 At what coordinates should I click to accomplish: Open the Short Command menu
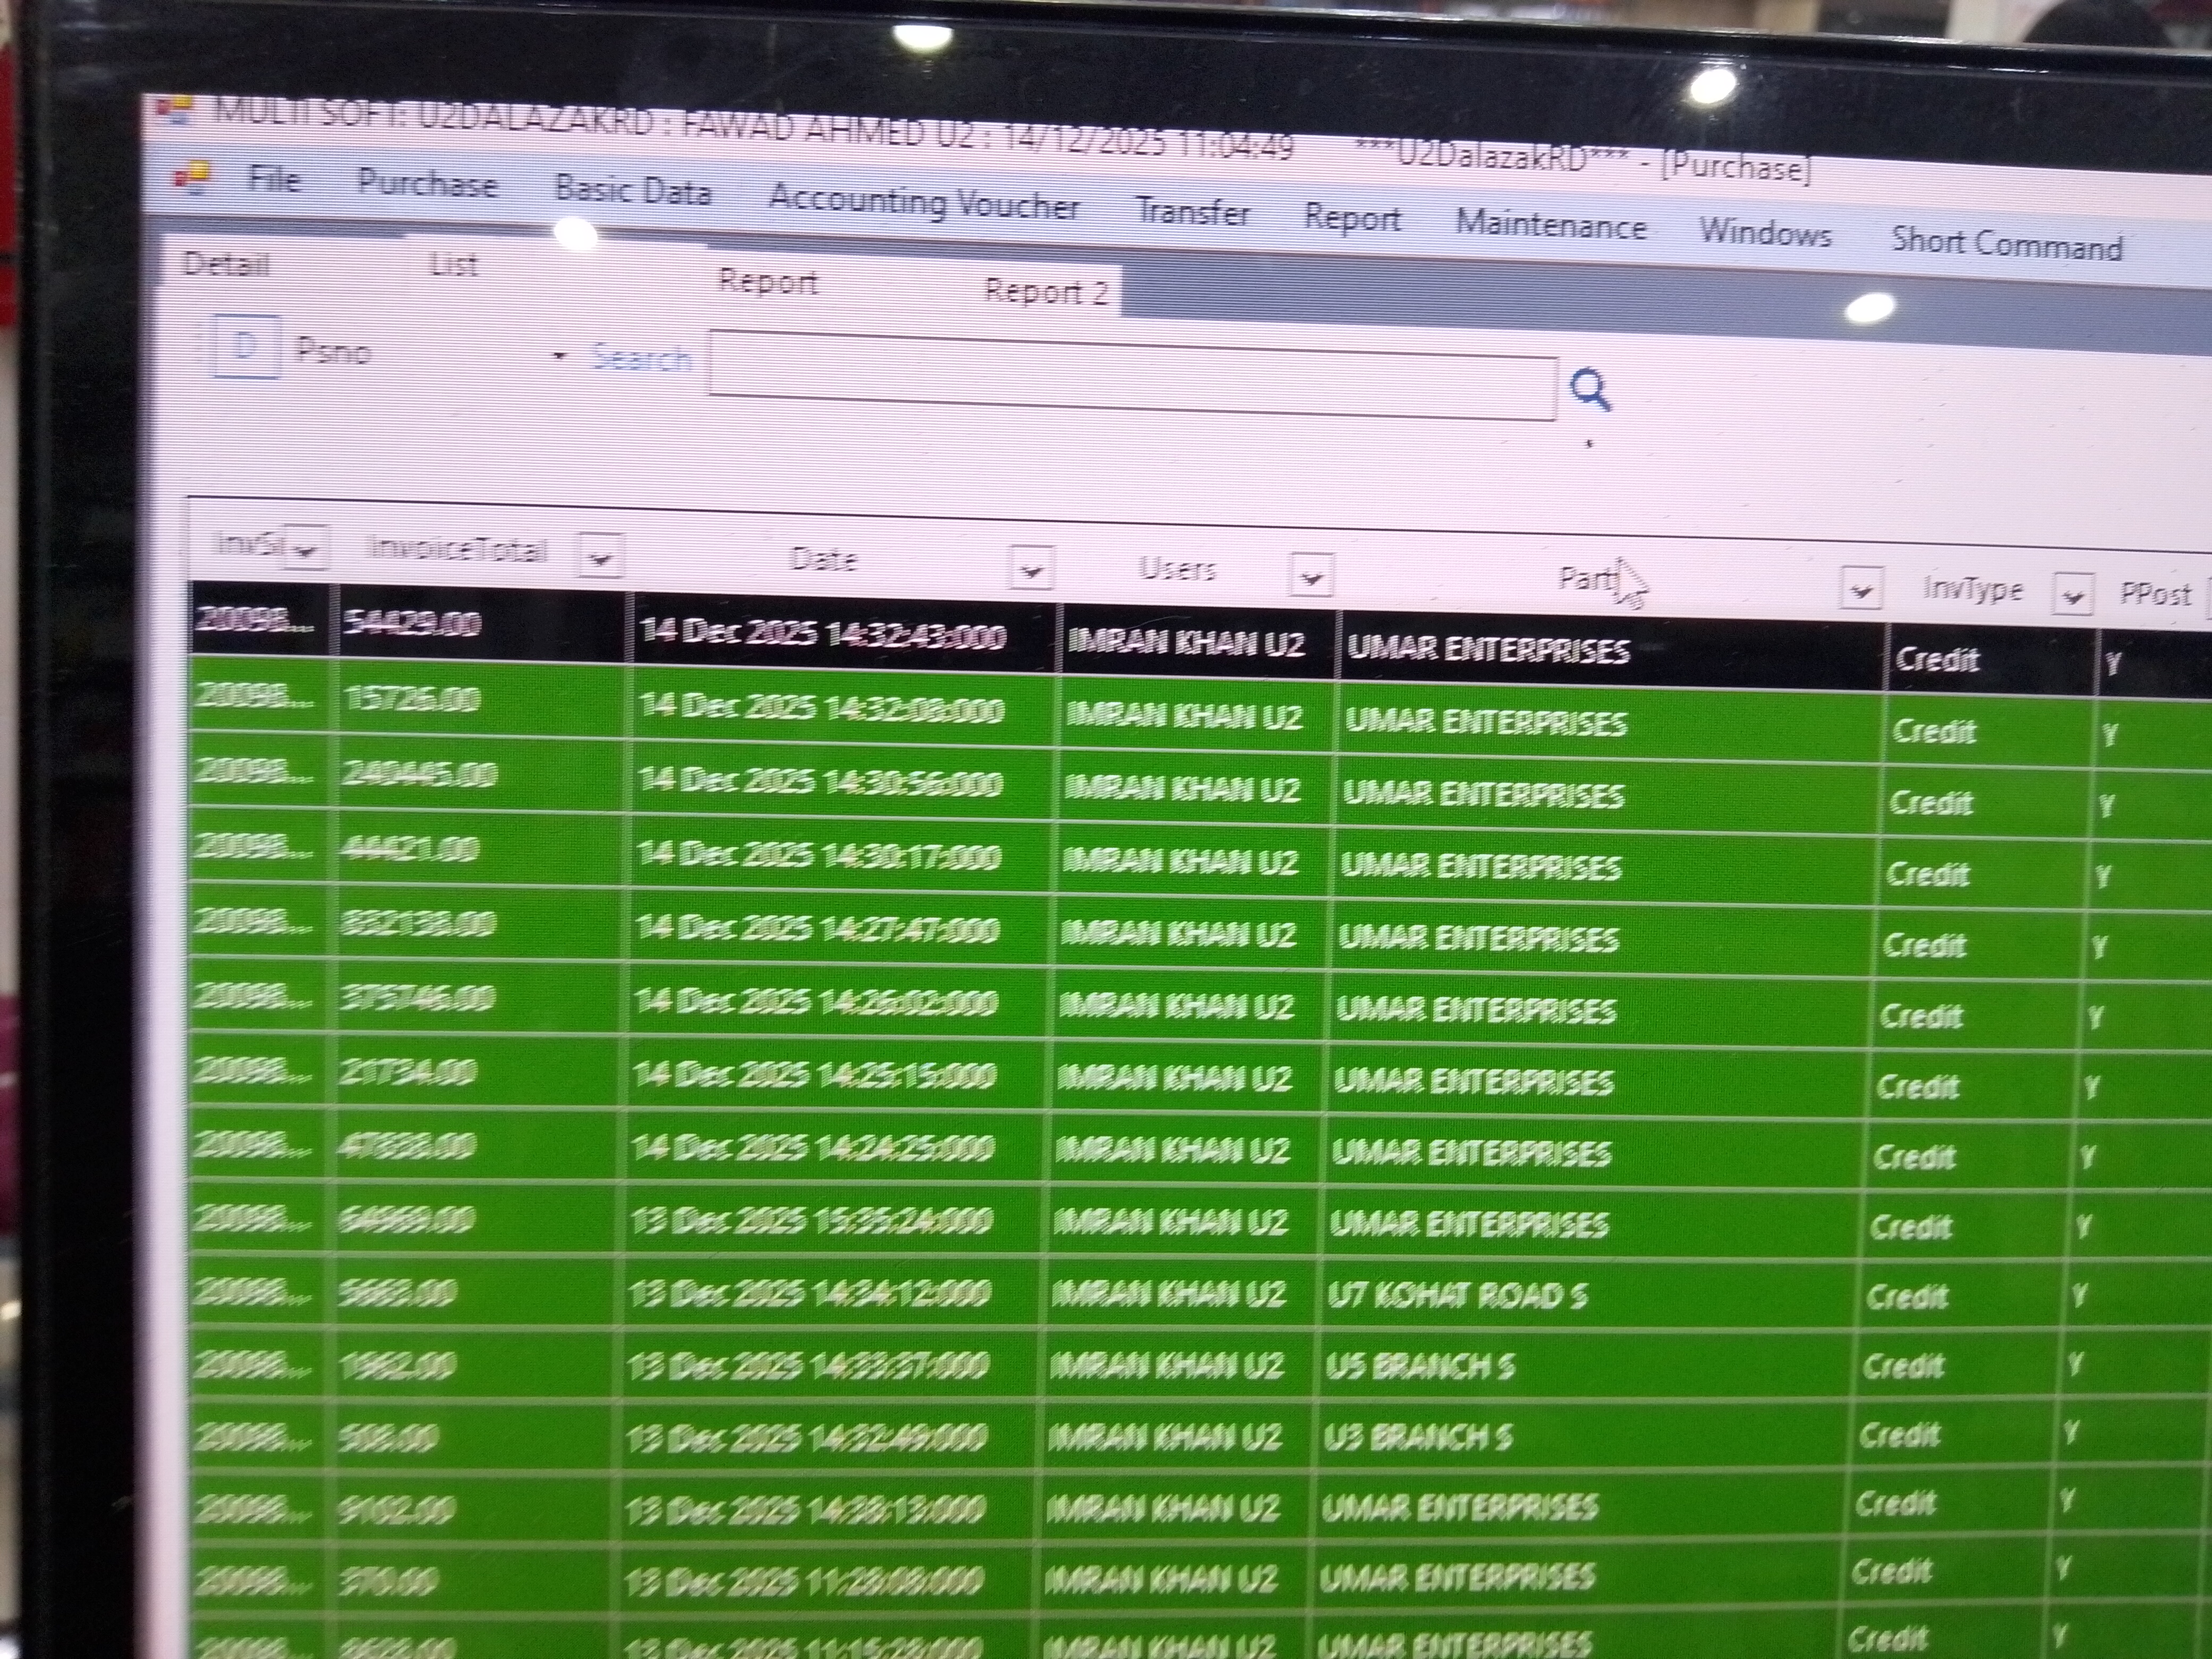(2006, 244)
